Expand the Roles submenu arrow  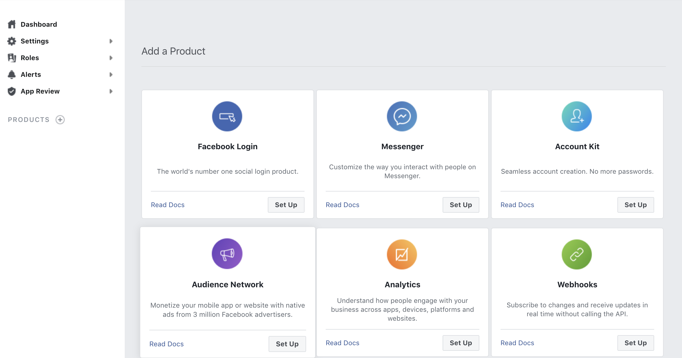point(111,58)
